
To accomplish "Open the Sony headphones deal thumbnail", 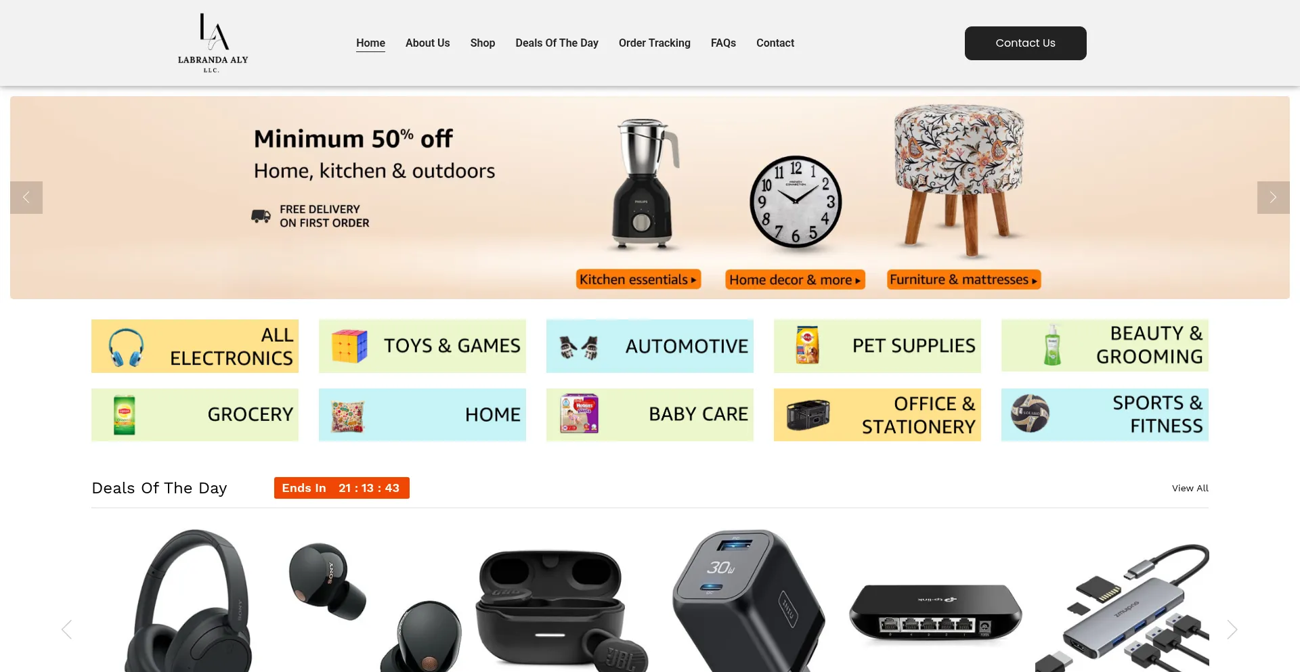I will [187, 601].
